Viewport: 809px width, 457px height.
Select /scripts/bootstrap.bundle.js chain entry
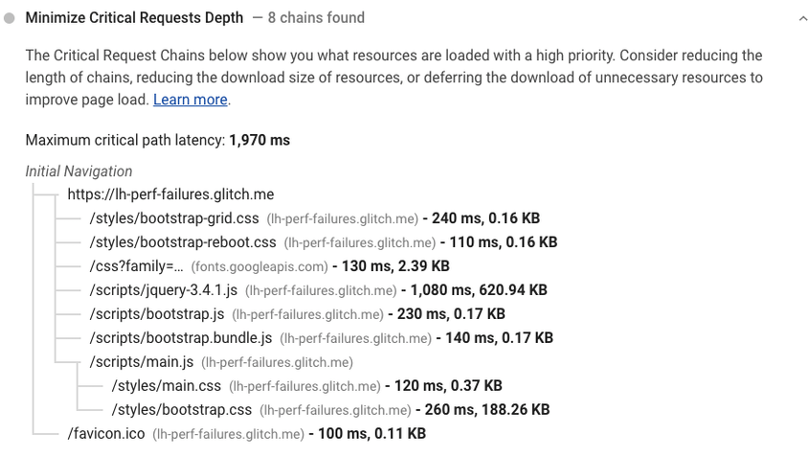[181, 338]
